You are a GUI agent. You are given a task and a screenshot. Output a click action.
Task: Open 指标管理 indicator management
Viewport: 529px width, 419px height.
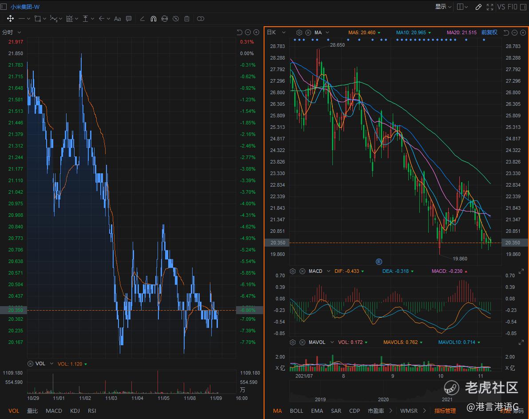(x=445, y=411)
